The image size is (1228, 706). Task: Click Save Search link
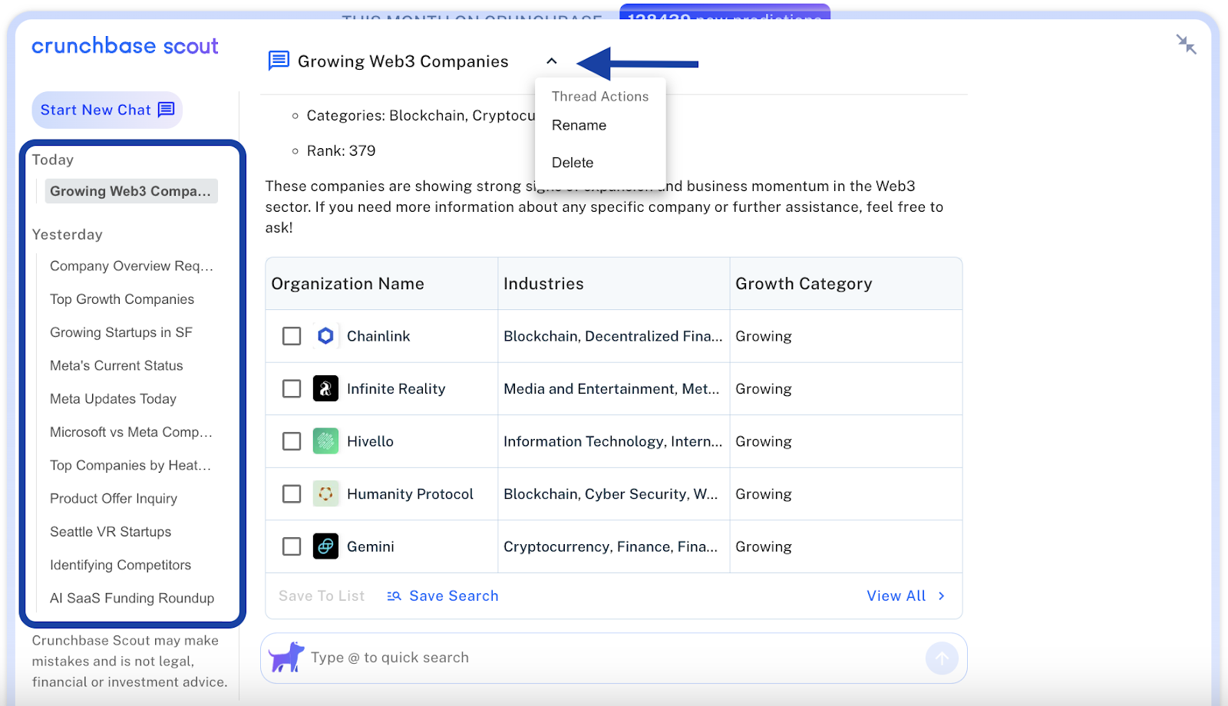point(443,596)
